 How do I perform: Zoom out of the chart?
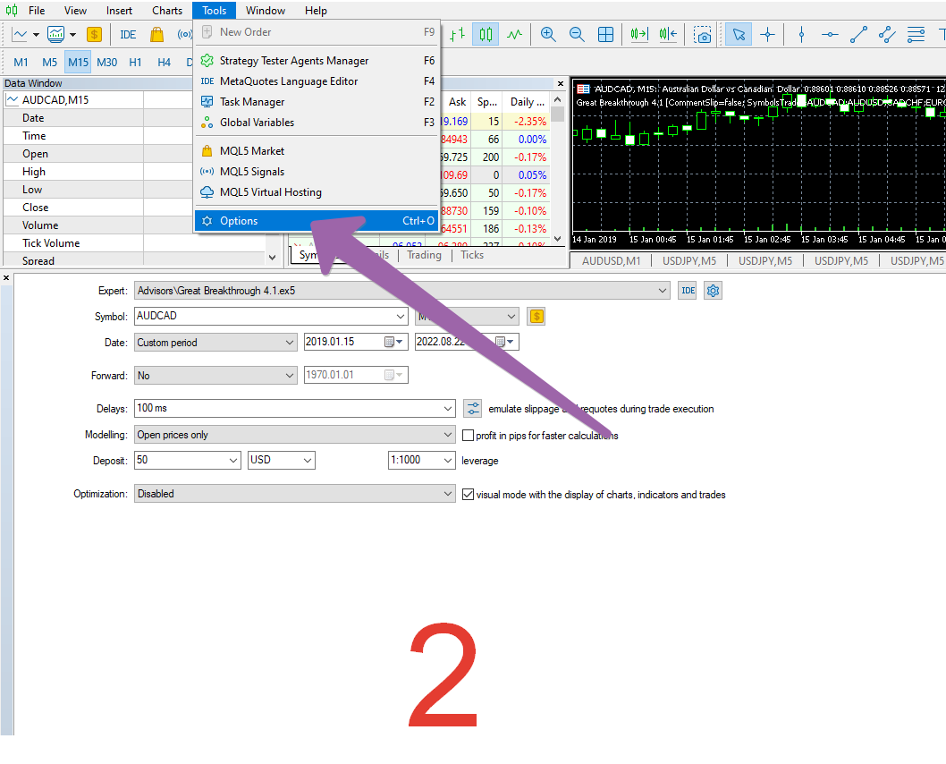577,34
